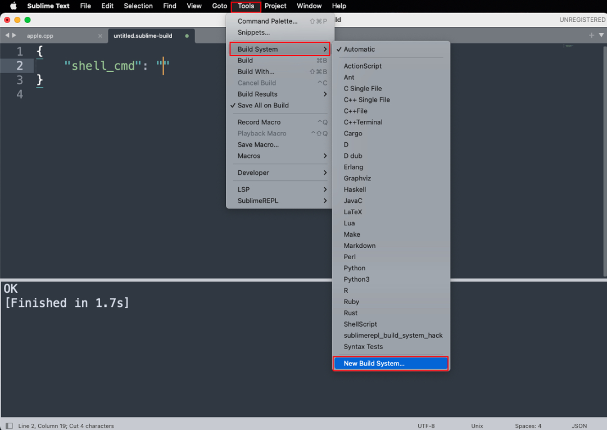
Task: Expand the LSP submenu
Action: pyautogui.click(x=279, y=189)
